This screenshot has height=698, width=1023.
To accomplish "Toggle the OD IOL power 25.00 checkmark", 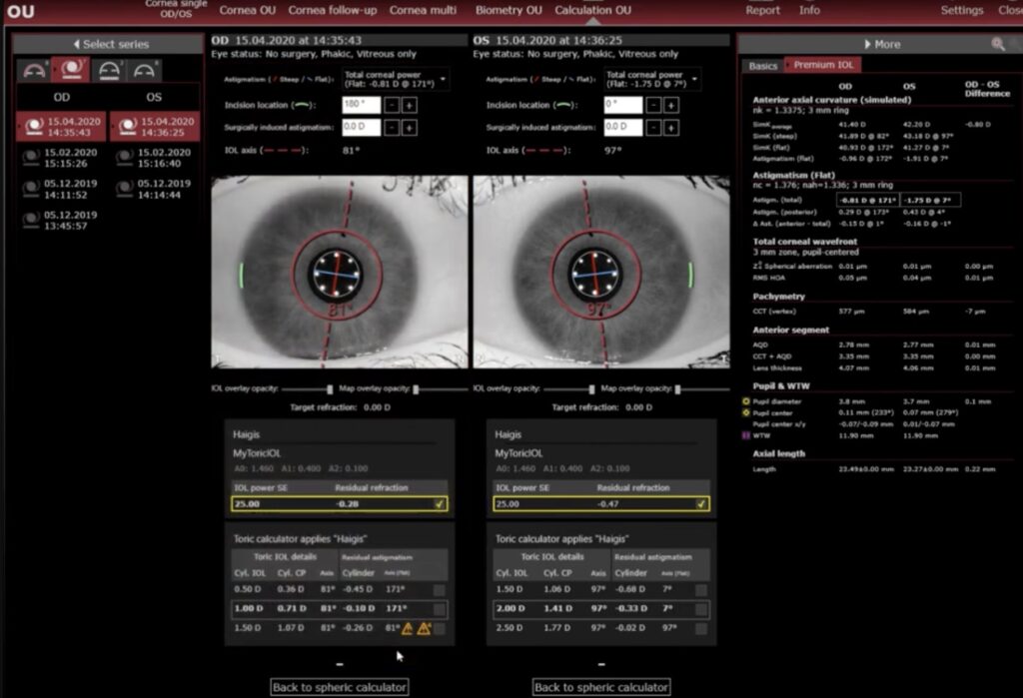I will tap(439, 504).
